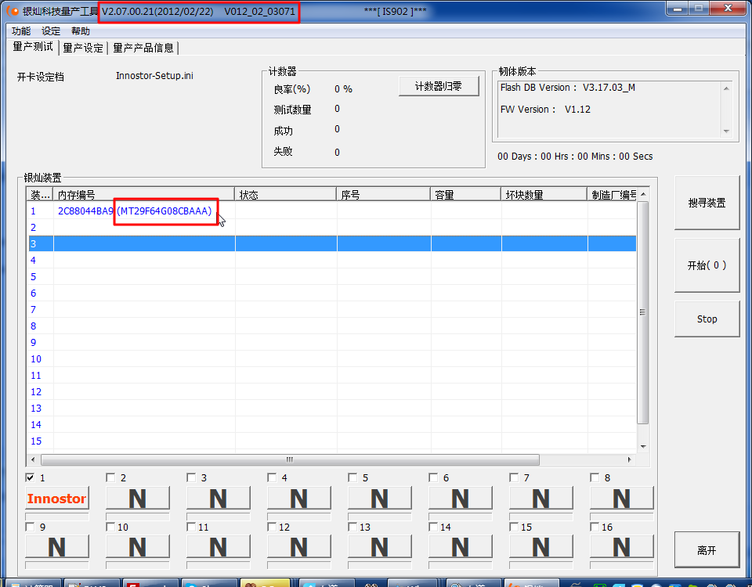752x587 pixels.
Task: Check port 7 checkbox
Action: click(514, 477)
